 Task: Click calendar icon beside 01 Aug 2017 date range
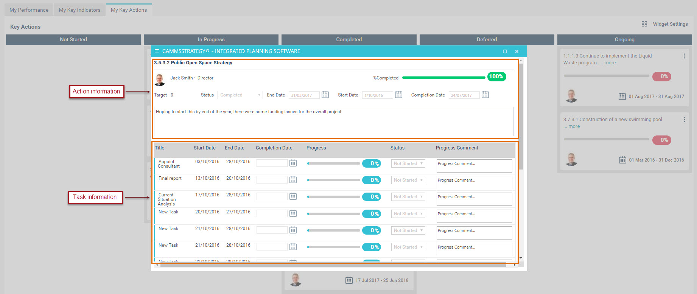(622, 96)
